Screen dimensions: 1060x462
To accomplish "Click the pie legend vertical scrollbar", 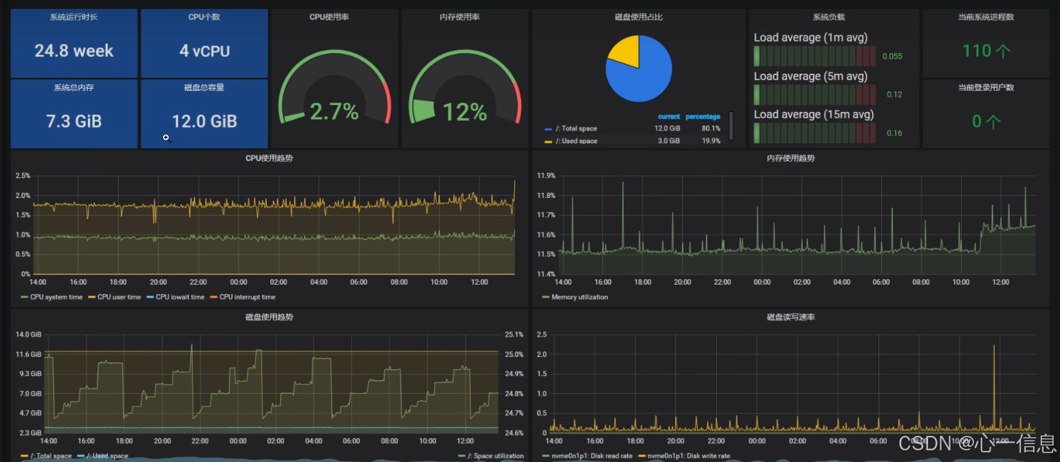I will 731,125.
